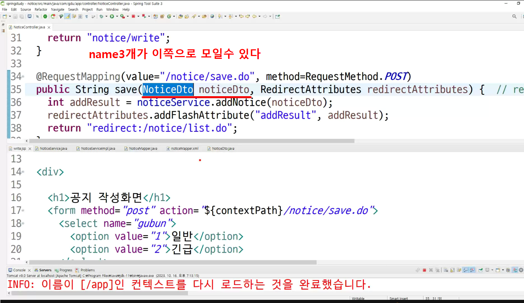Click the Forward navigation arrow
Screen dimensions: 524x303
(265, 16)
